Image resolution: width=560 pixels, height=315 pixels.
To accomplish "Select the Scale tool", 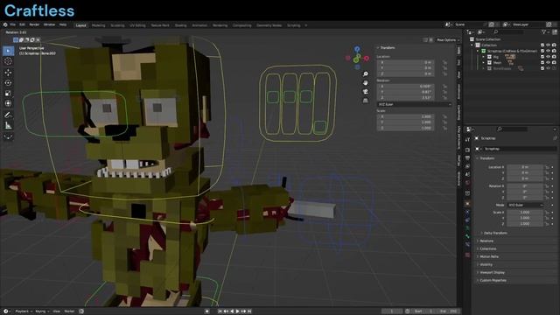I will point(8,94).
